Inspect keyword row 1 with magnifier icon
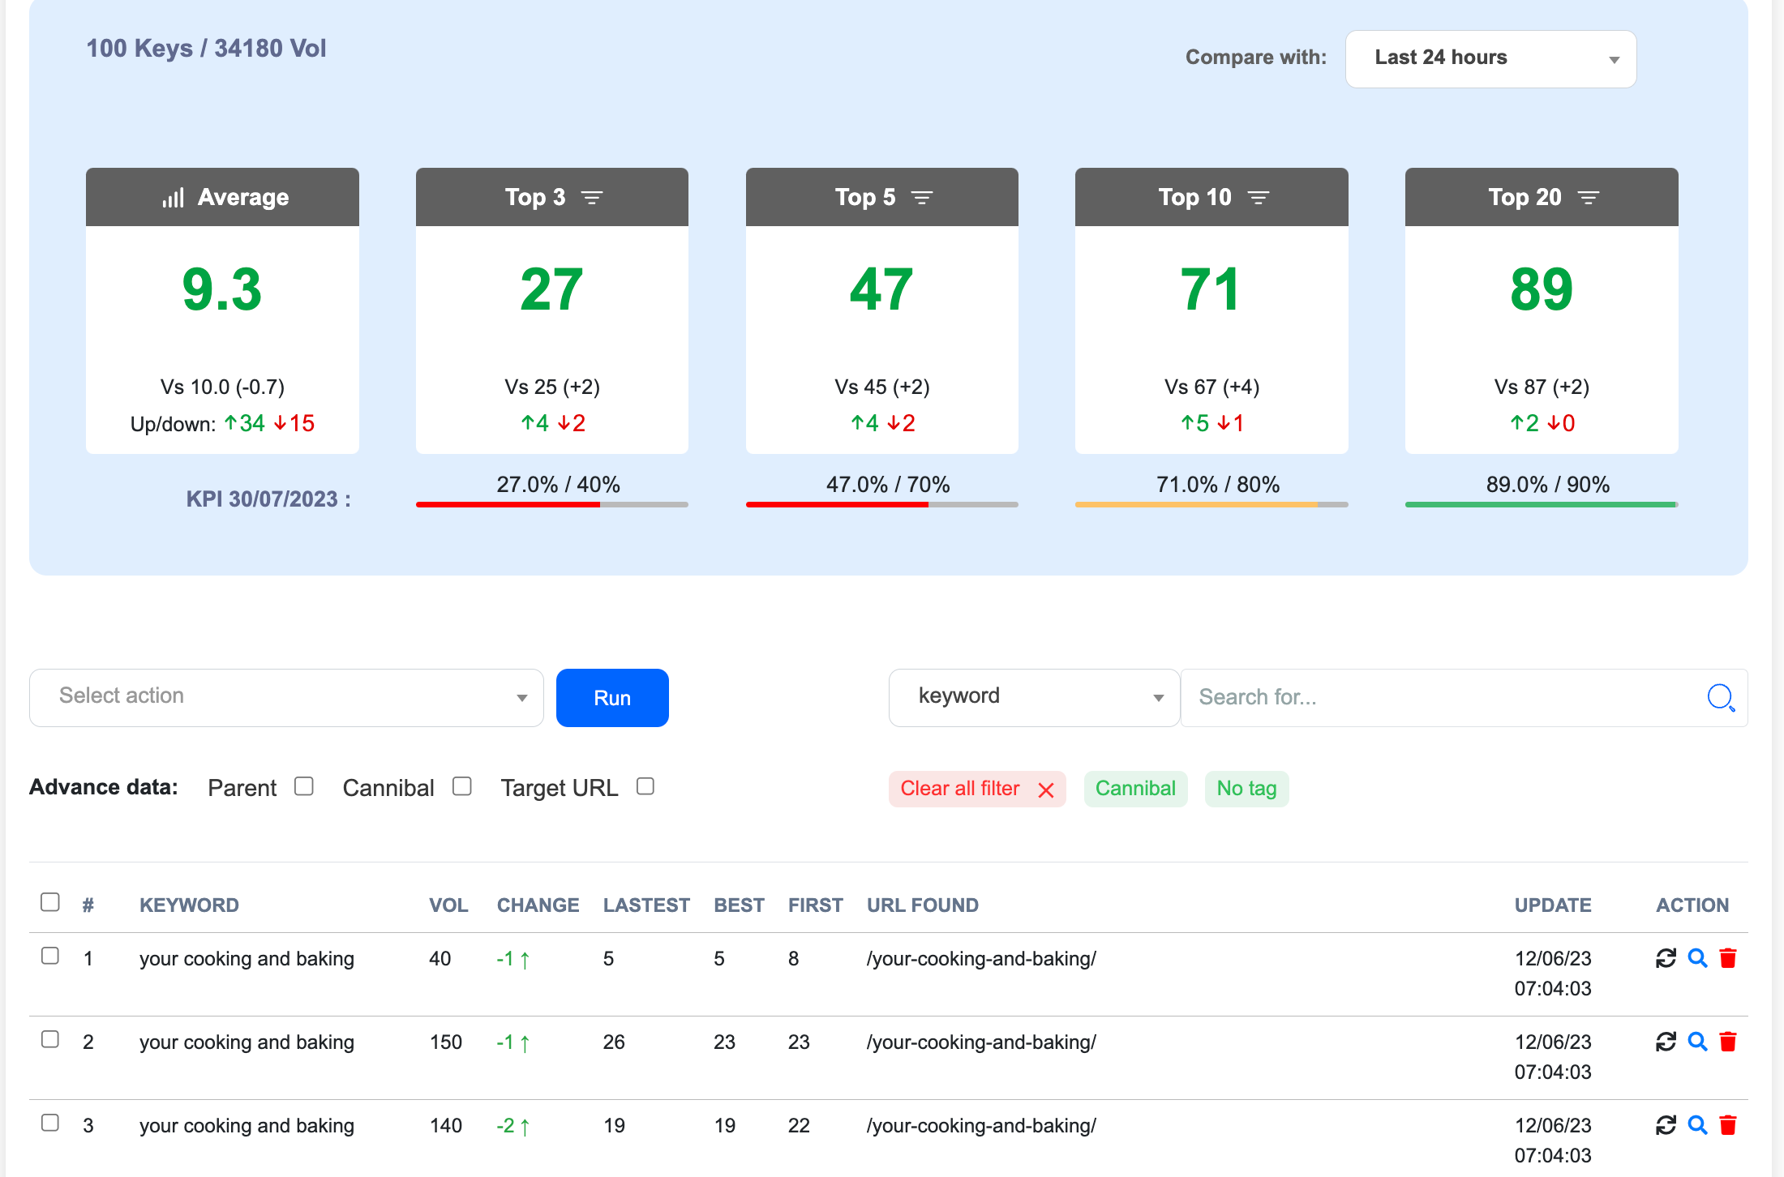Screen dimensions: 1784x1177 (x=1697, y=958)
